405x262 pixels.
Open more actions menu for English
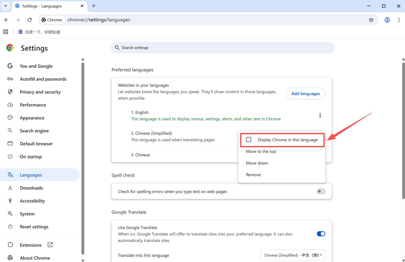point(320,115)
